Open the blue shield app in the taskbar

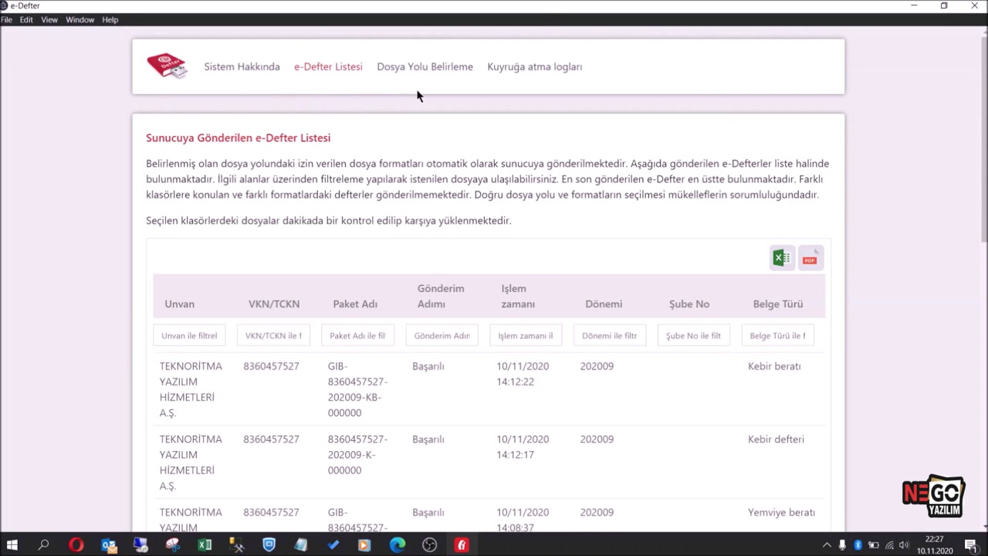(x=269, y=545)
